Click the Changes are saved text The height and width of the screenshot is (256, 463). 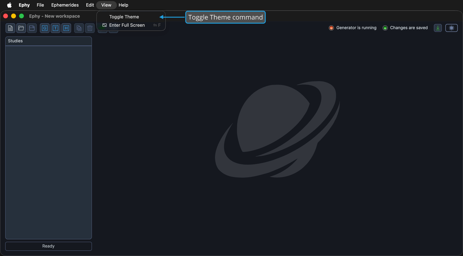pos(409,28)
